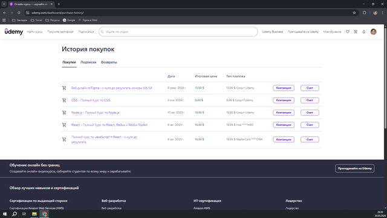Open Квитанция for the React Redux course
Screen dimensions: 387x218
coord(284,125)
